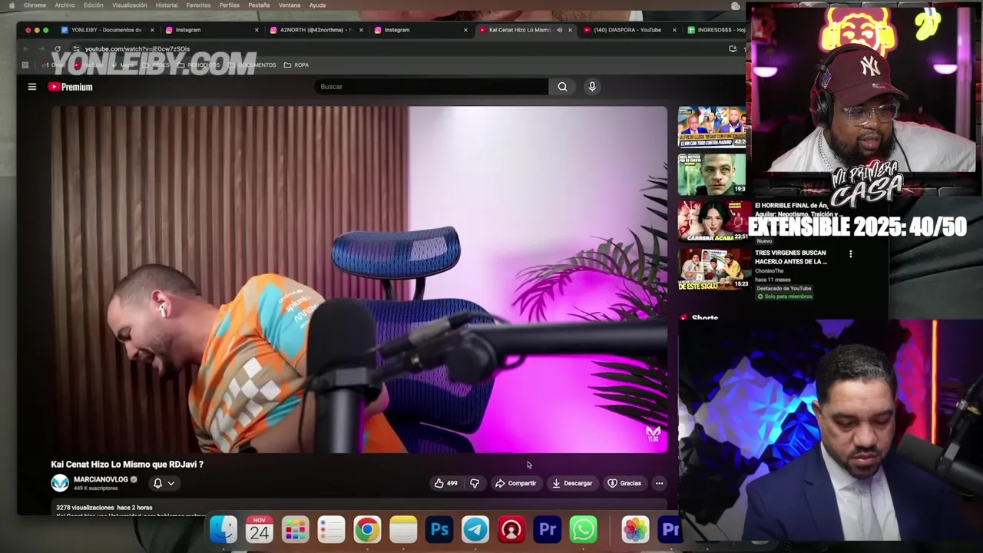Screen dimensions: 983x553
Task: Reload the page in Chrome
Action: 57,49
